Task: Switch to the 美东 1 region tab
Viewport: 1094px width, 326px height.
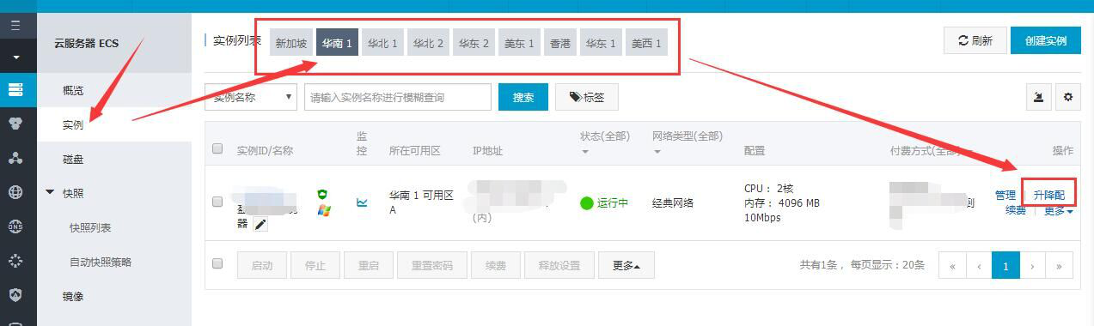Action: (519, 43)
